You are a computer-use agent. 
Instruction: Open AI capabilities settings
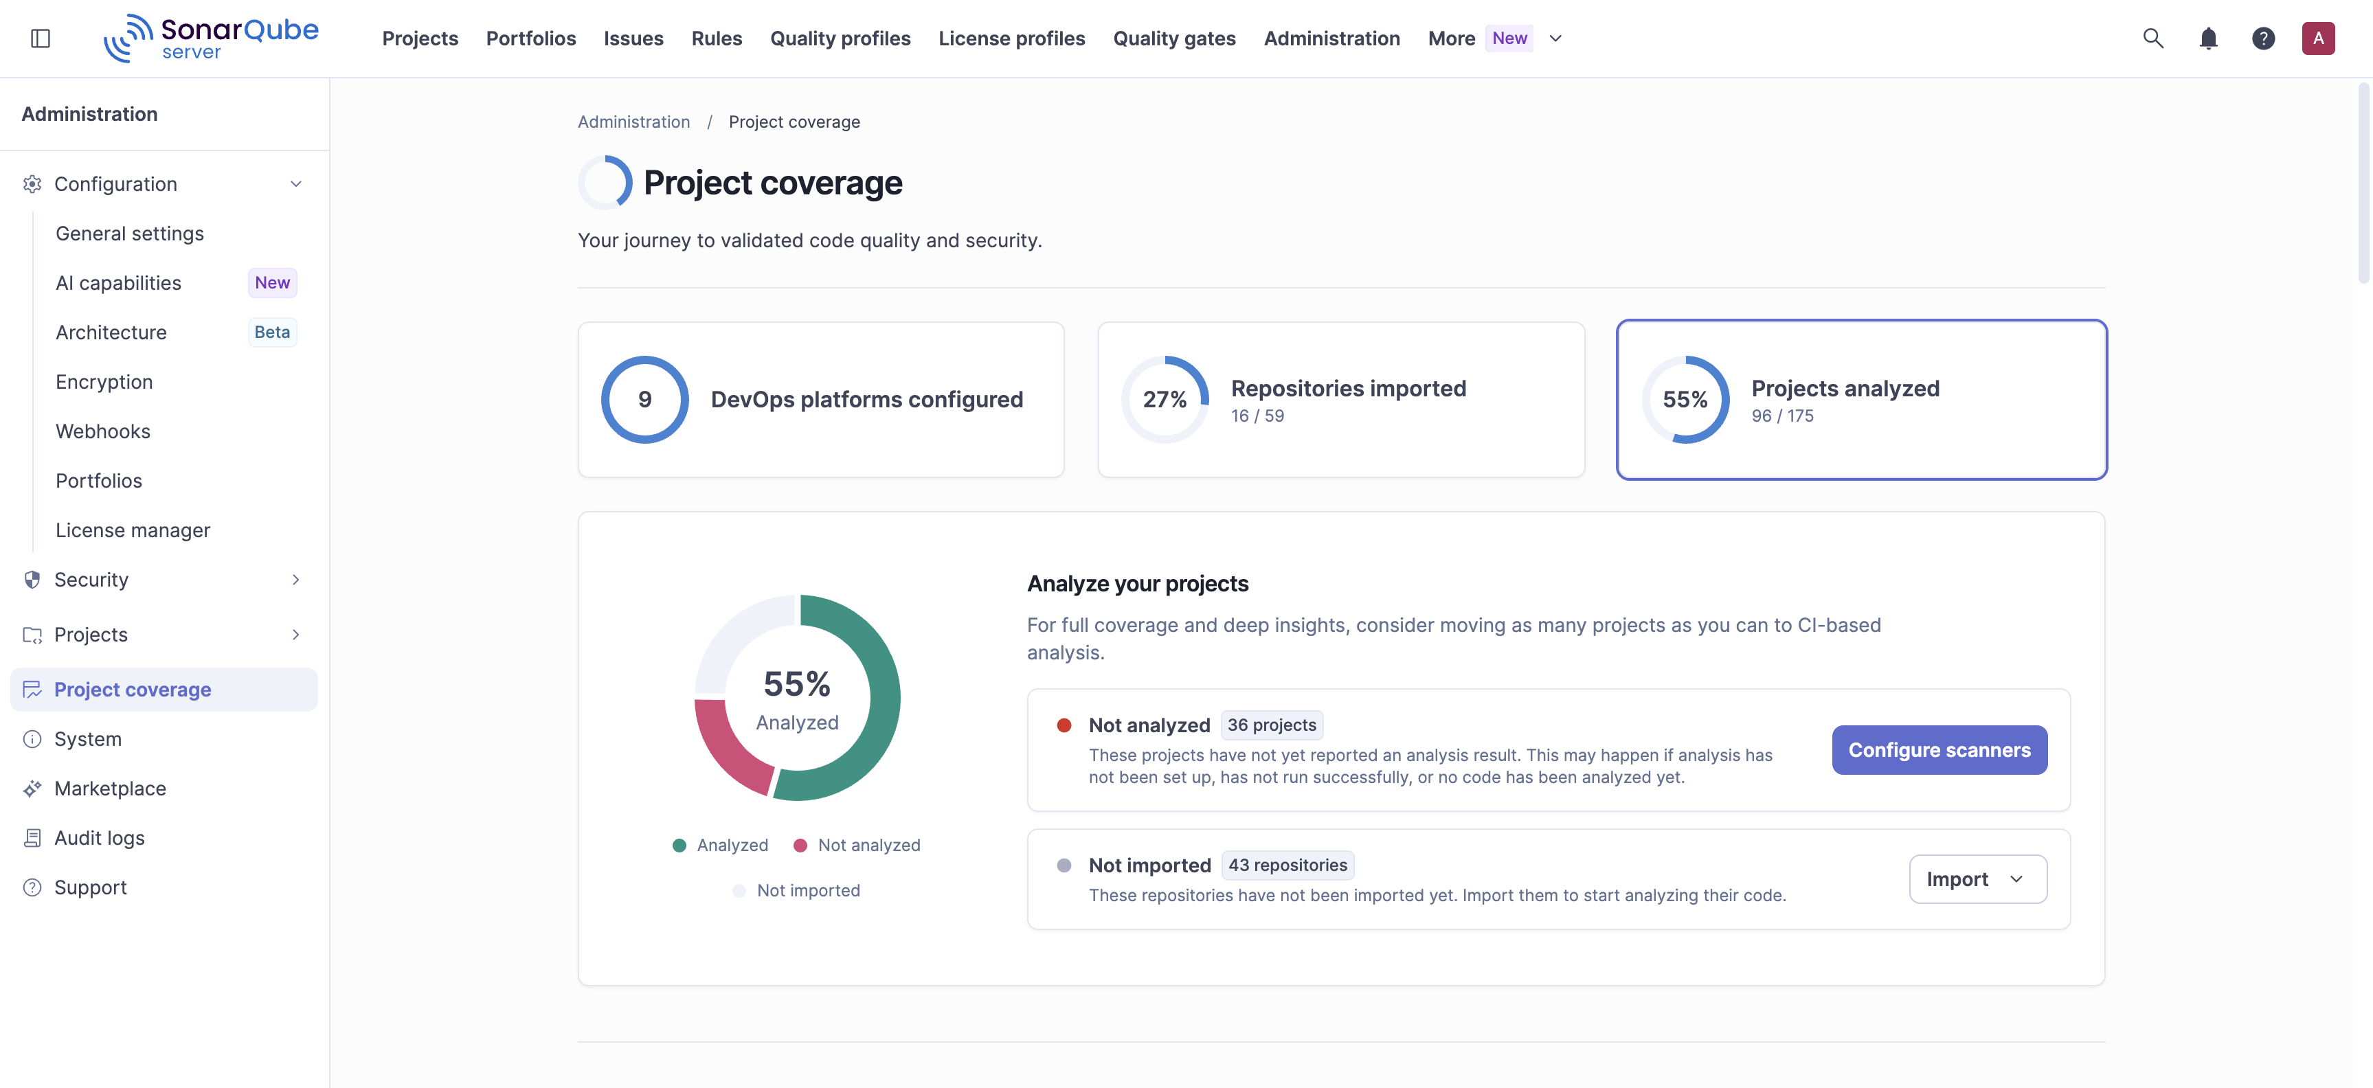(118, 283)
